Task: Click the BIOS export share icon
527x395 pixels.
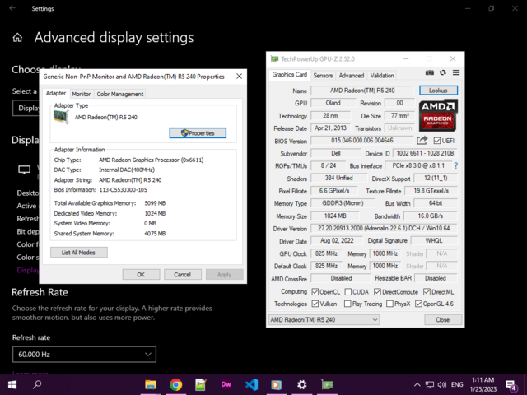Action: (x=422, y=141)
